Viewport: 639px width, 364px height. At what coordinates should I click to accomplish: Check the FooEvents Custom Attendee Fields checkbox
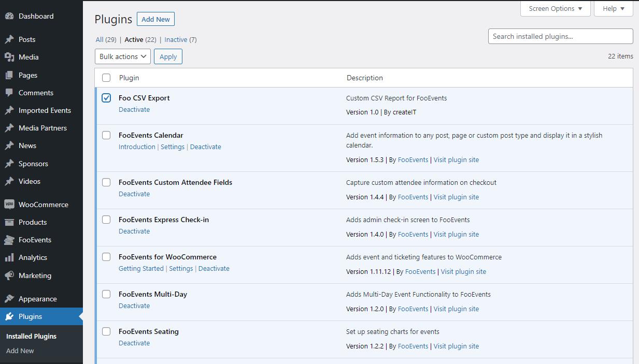(x=106, y=182)
